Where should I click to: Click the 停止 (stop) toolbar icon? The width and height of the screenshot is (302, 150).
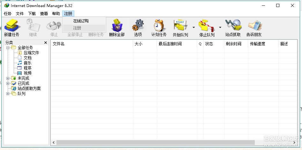(x=54, y=26)
